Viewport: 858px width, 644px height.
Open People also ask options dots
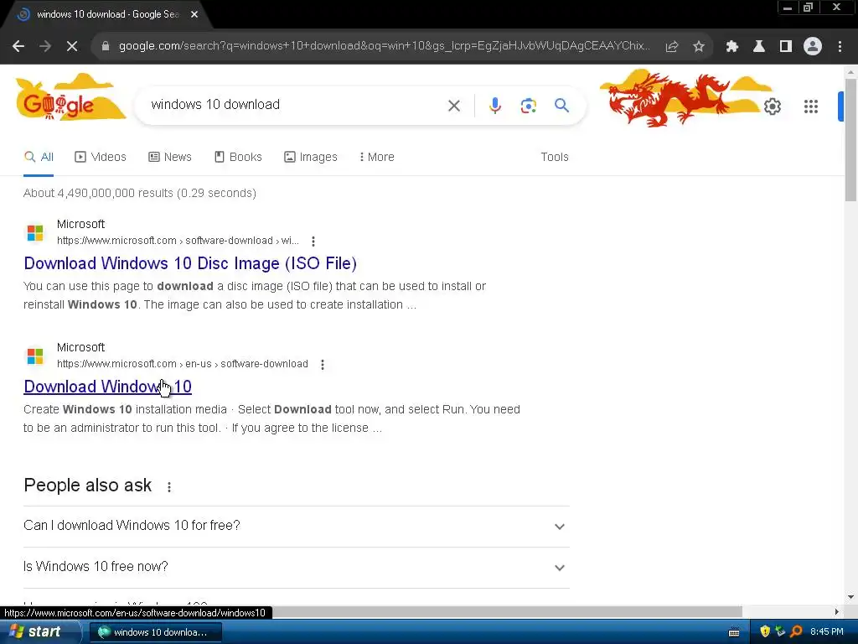(x=169, y=487)
